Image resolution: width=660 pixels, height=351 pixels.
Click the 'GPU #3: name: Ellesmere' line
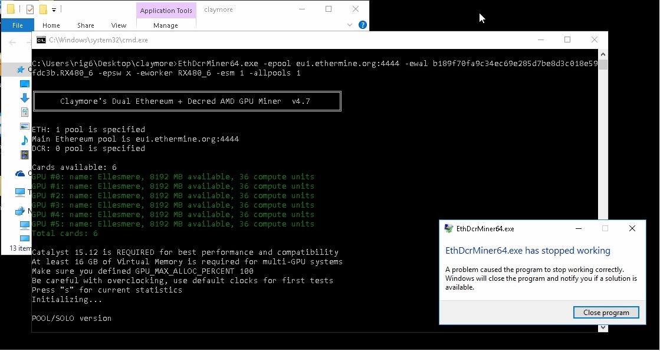click(173, 205)
